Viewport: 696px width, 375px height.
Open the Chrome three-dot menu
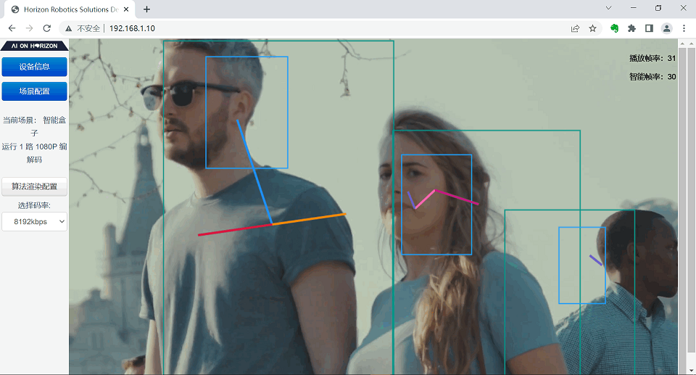(x=684, y=28)
